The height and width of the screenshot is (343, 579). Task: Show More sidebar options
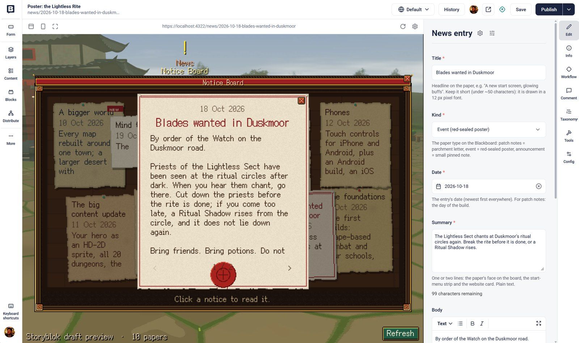tap(11, 139)
